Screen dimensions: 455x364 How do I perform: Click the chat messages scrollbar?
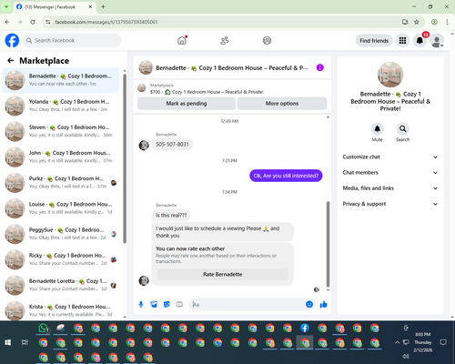click(328, 244)
